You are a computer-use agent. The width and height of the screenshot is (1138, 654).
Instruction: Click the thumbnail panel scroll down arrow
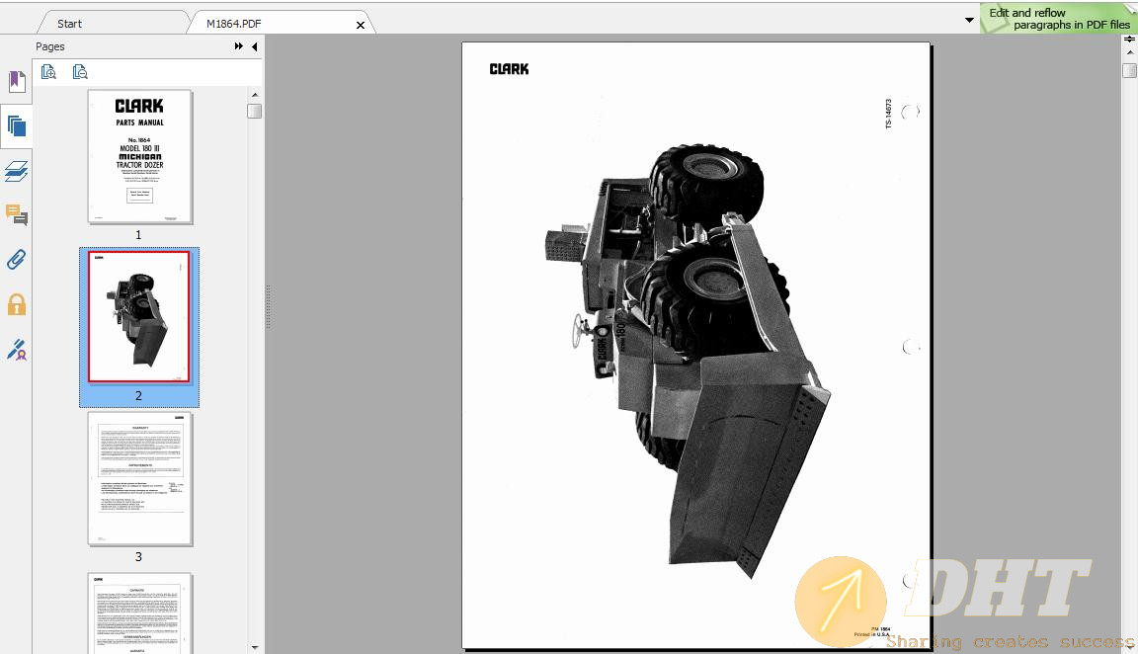click(x=255, y=647)
